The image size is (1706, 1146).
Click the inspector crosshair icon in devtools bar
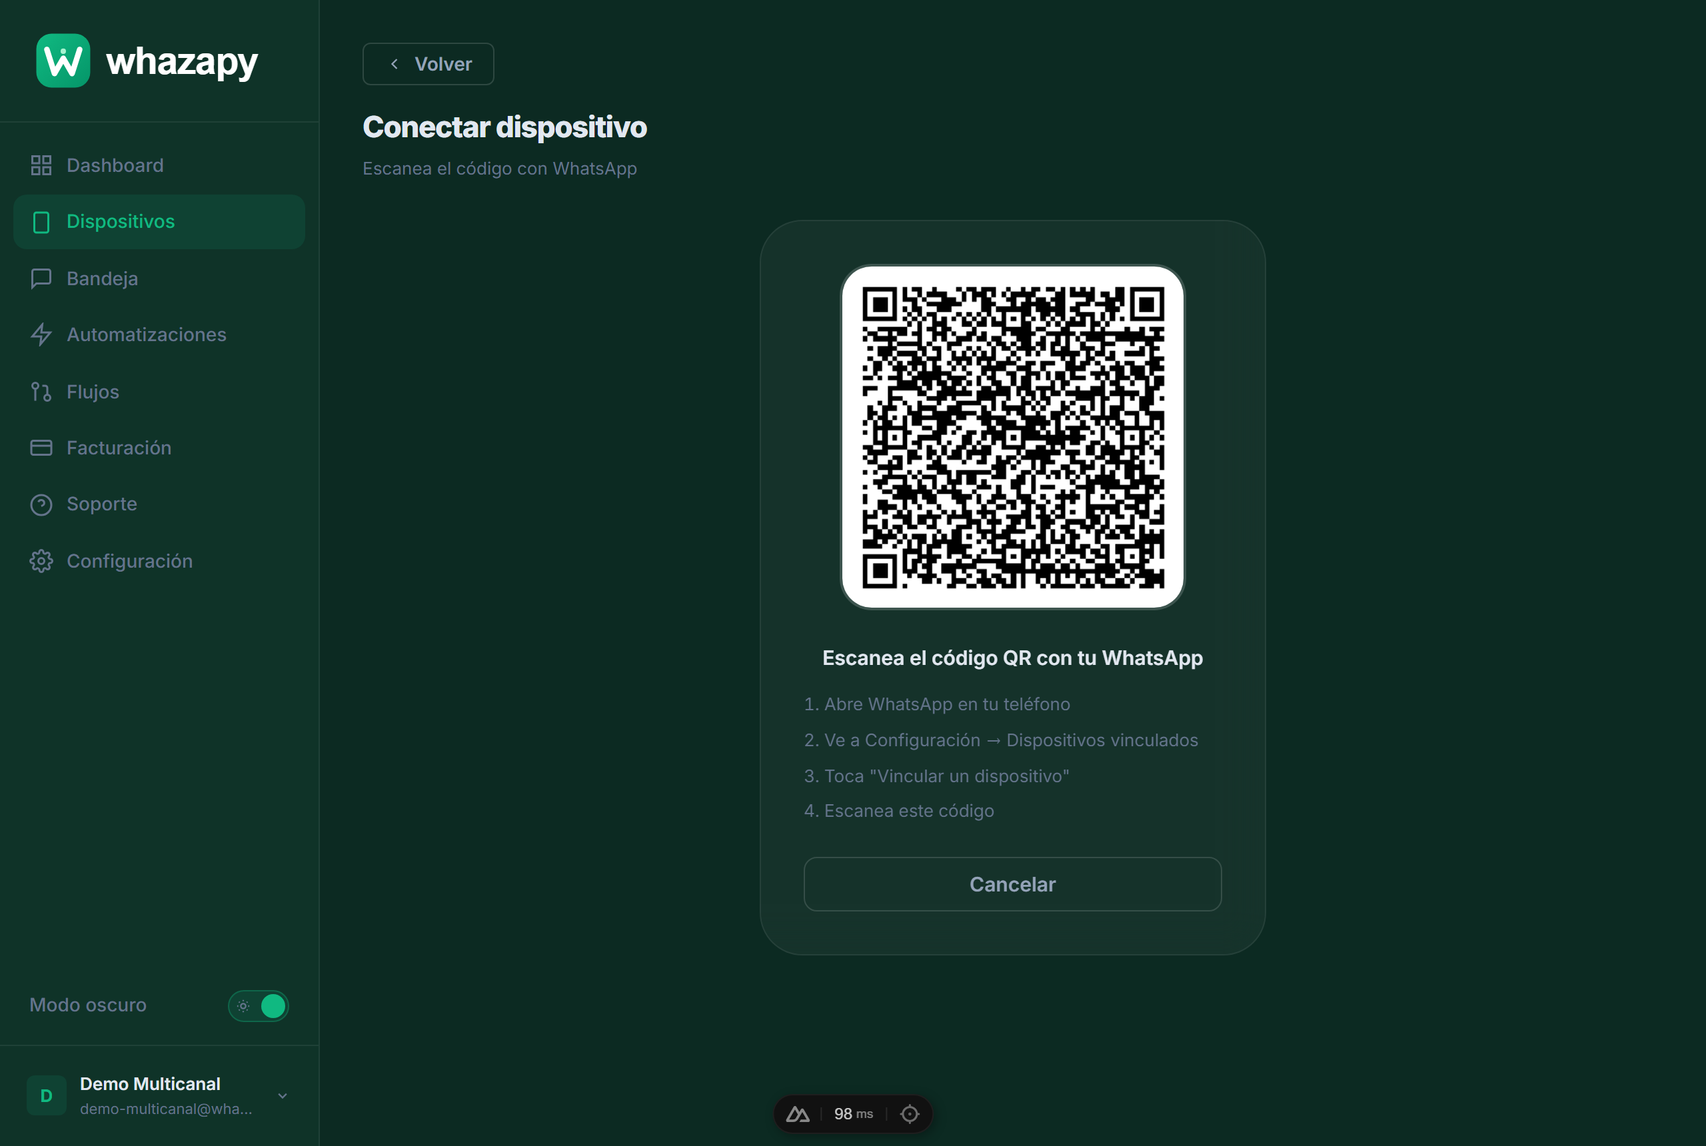(909, 1114)
